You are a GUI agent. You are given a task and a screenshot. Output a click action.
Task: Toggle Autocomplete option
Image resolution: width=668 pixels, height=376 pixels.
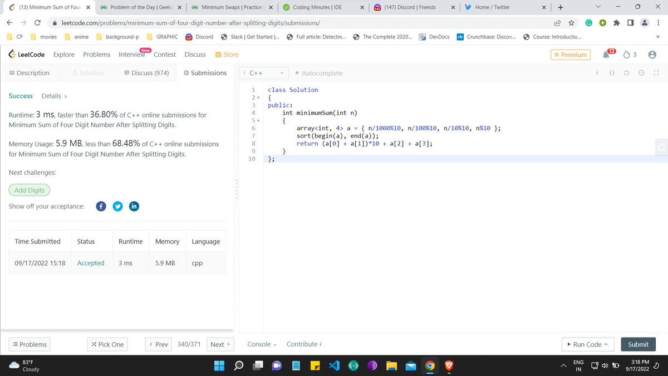[x=320, y=73]
